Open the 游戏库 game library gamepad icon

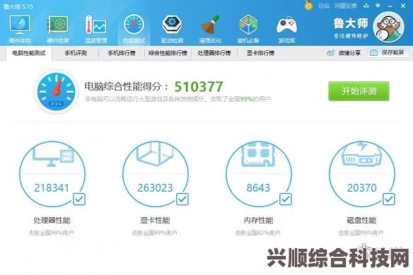tap(286, 25)
